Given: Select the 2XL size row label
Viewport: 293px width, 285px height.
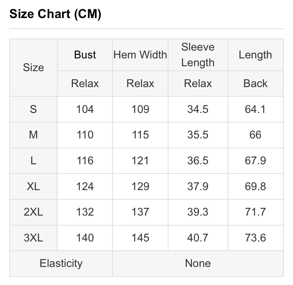Looking at the screenshot, I should click(34, 212).
